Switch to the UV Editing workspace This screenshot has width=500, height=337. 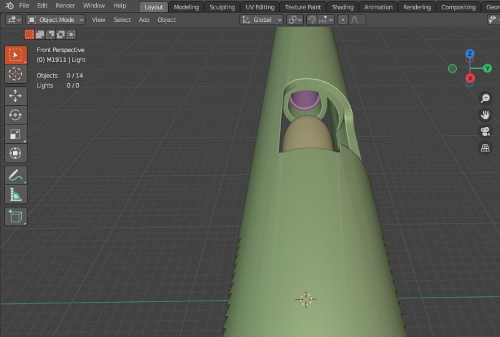pos(260,7)
